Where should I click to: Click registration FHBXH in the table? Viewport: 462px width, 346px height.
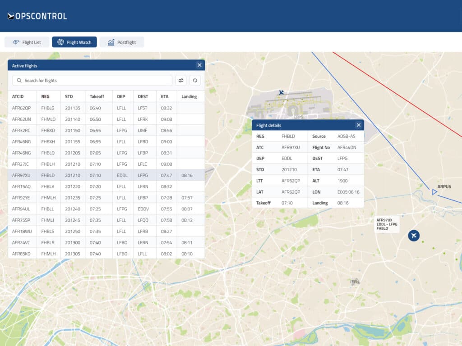(48, 141)
